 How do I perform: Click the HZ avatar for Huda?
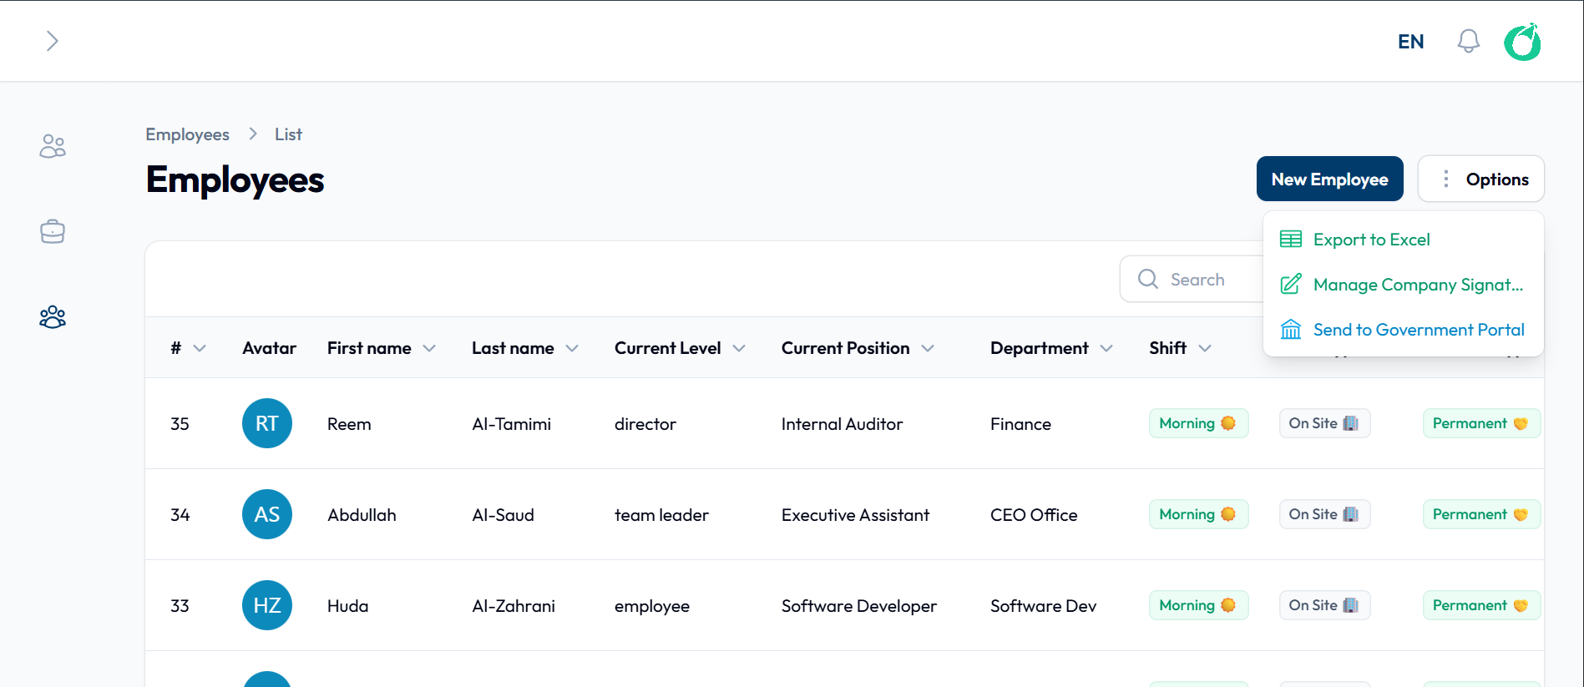point(267,605)
